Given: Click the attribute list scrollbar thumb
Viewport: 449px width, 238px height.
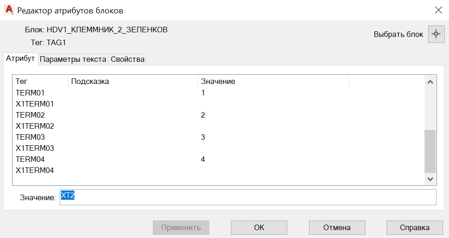Looking at the screenshot, I should point(430,151).
